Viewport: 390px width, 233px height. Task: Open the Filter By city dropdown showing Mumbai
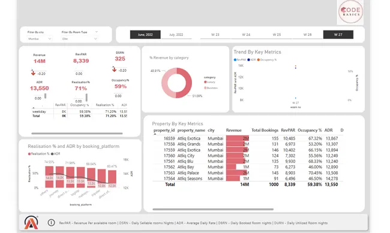pyautogui.click(x=40, y=39)
